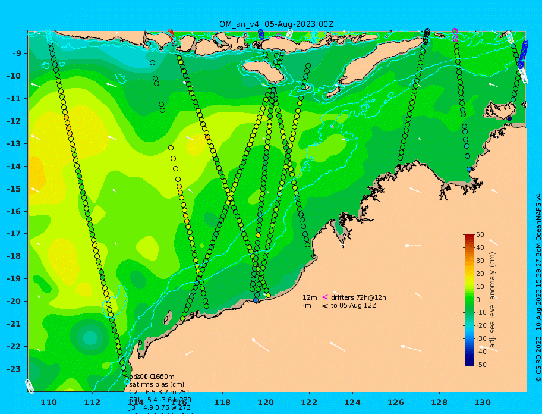The image size is (542, 414).
Task: Click the "sat rms bias (cm)" heading
Action: click(156, 384)
